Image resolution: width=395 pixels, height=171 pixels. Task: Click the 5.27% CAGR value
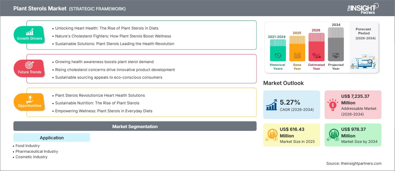290,102
